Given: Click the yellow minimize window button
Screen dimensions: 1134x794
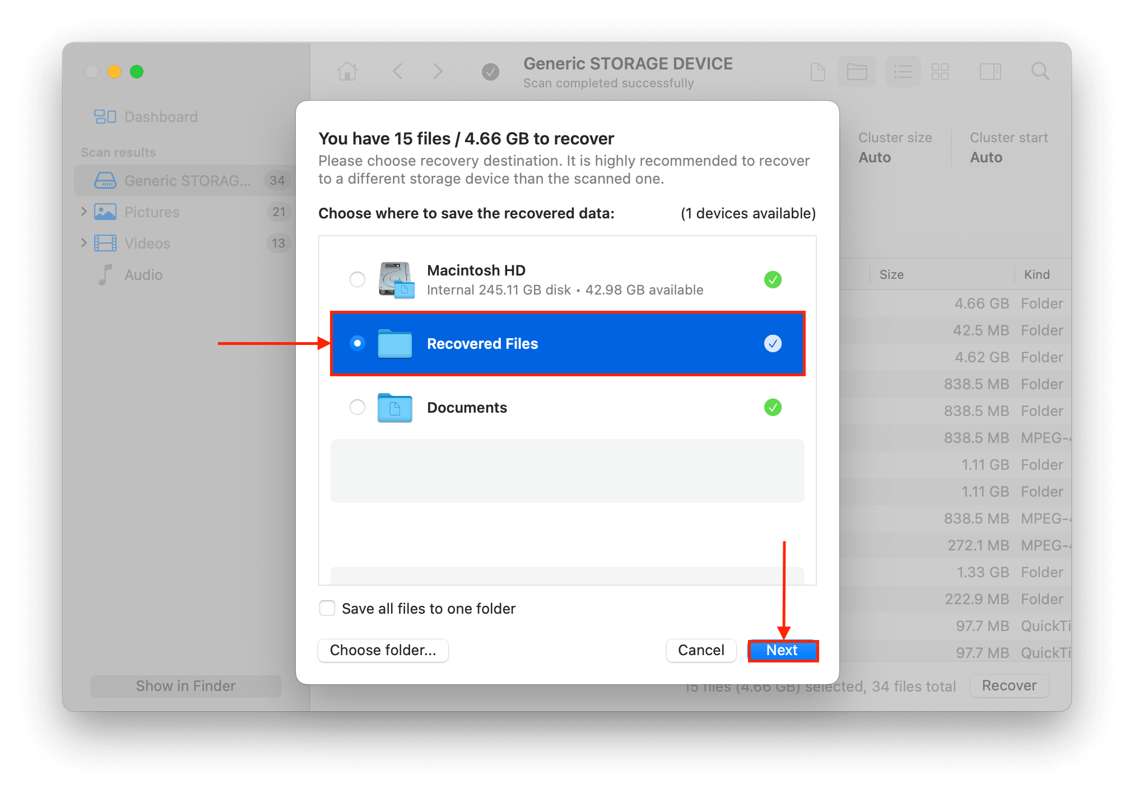Looking at the screenshot, I should pyautogui.click(x=114, y=72).
